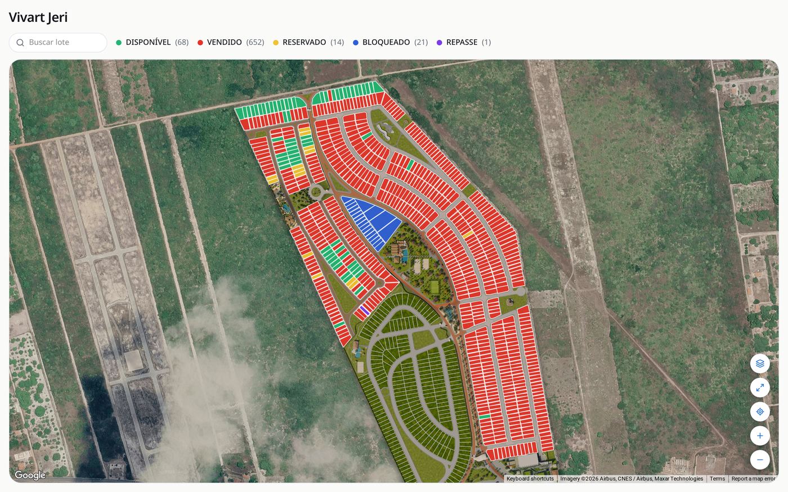Filter lots by RESERVADO status
788x492 pixels.
[x=308, y=42]
